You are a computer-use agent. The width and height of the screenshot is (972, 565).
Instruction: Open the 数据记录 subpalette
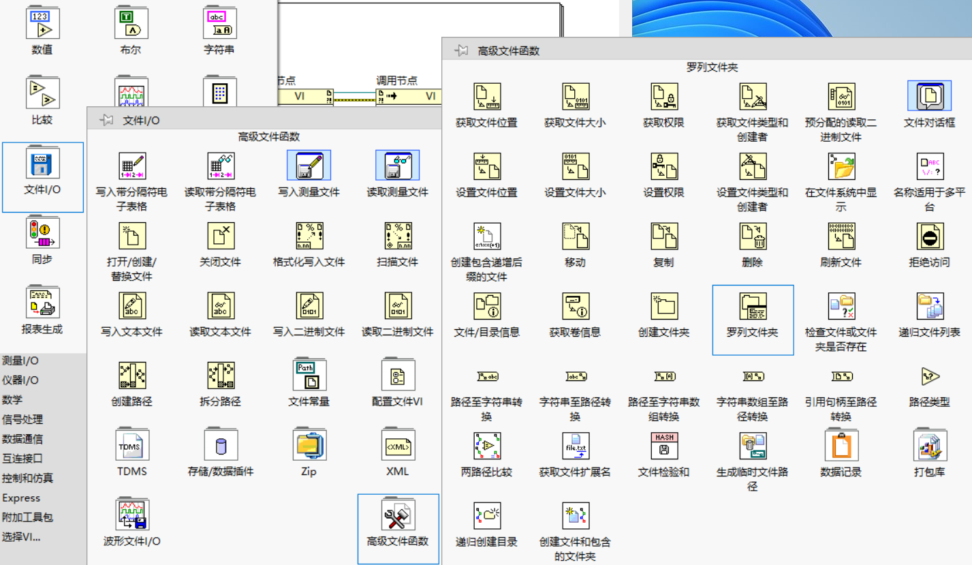841,445
